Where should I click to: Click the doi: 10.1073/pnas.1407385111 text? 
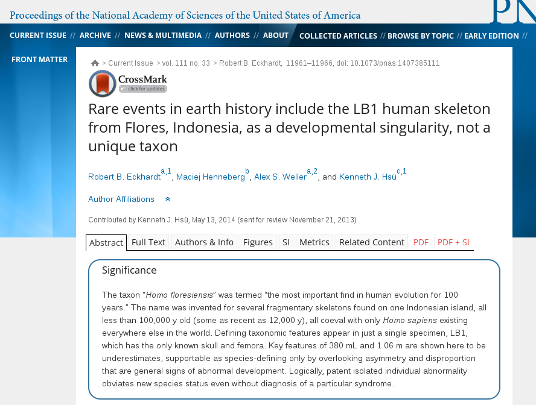tap(388, 63)
